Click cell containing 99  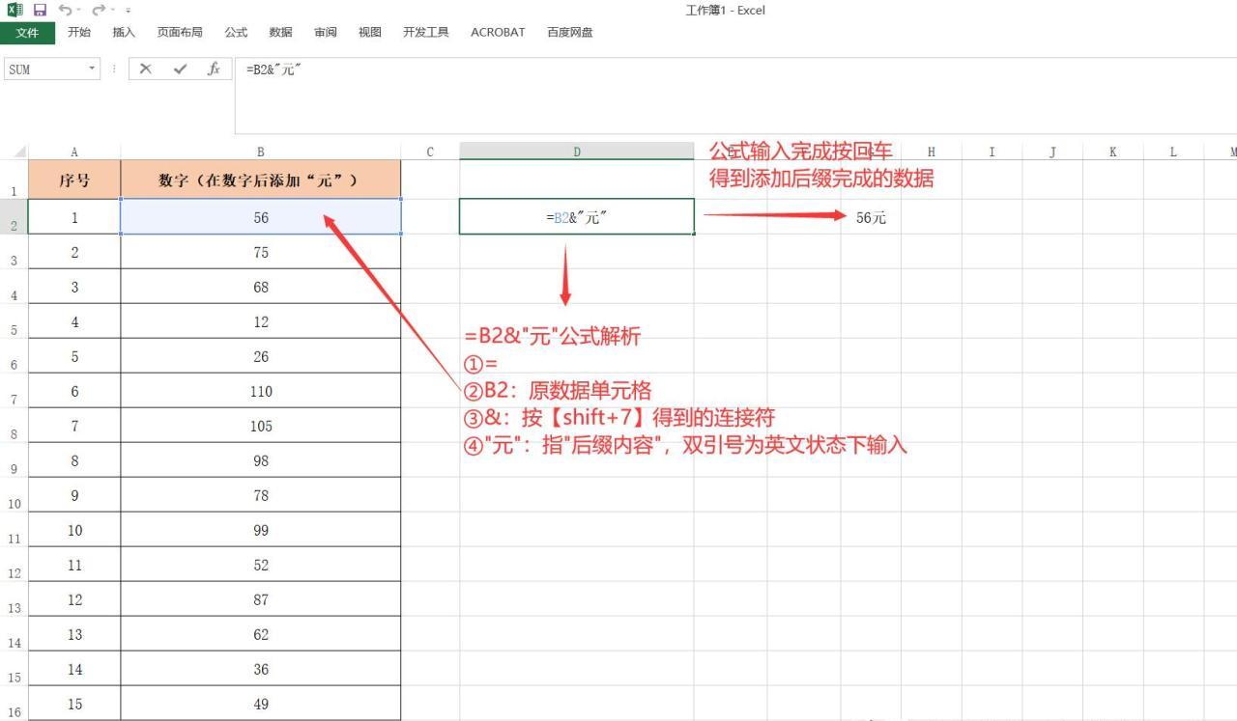click(x=261, y=530)
